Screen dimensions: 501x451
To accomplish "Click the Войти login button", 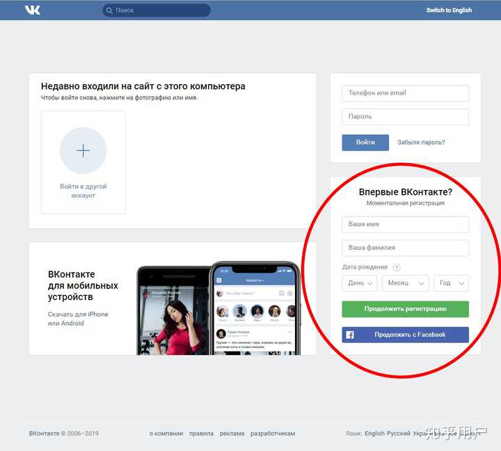I will (x=365, y=143).
